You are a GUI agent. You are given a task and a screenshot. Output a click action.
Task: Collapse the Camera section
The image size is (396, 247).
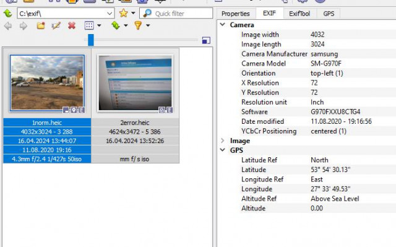coord(223,25)
